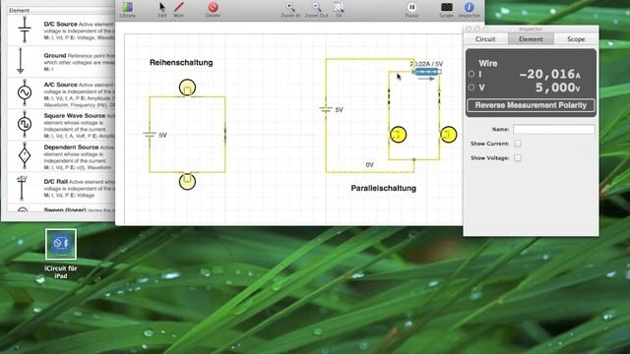630x354 pixels.
Task: Click bottom lamp in series circuit
Action: pyautogui.click(x=187, y=181)
